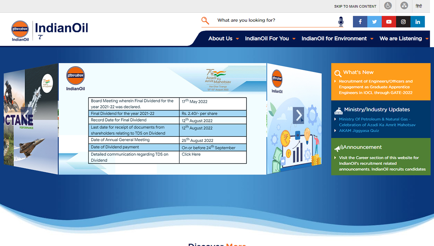Click the What's New heading
The image size is (434, 246).
[358, 72]
